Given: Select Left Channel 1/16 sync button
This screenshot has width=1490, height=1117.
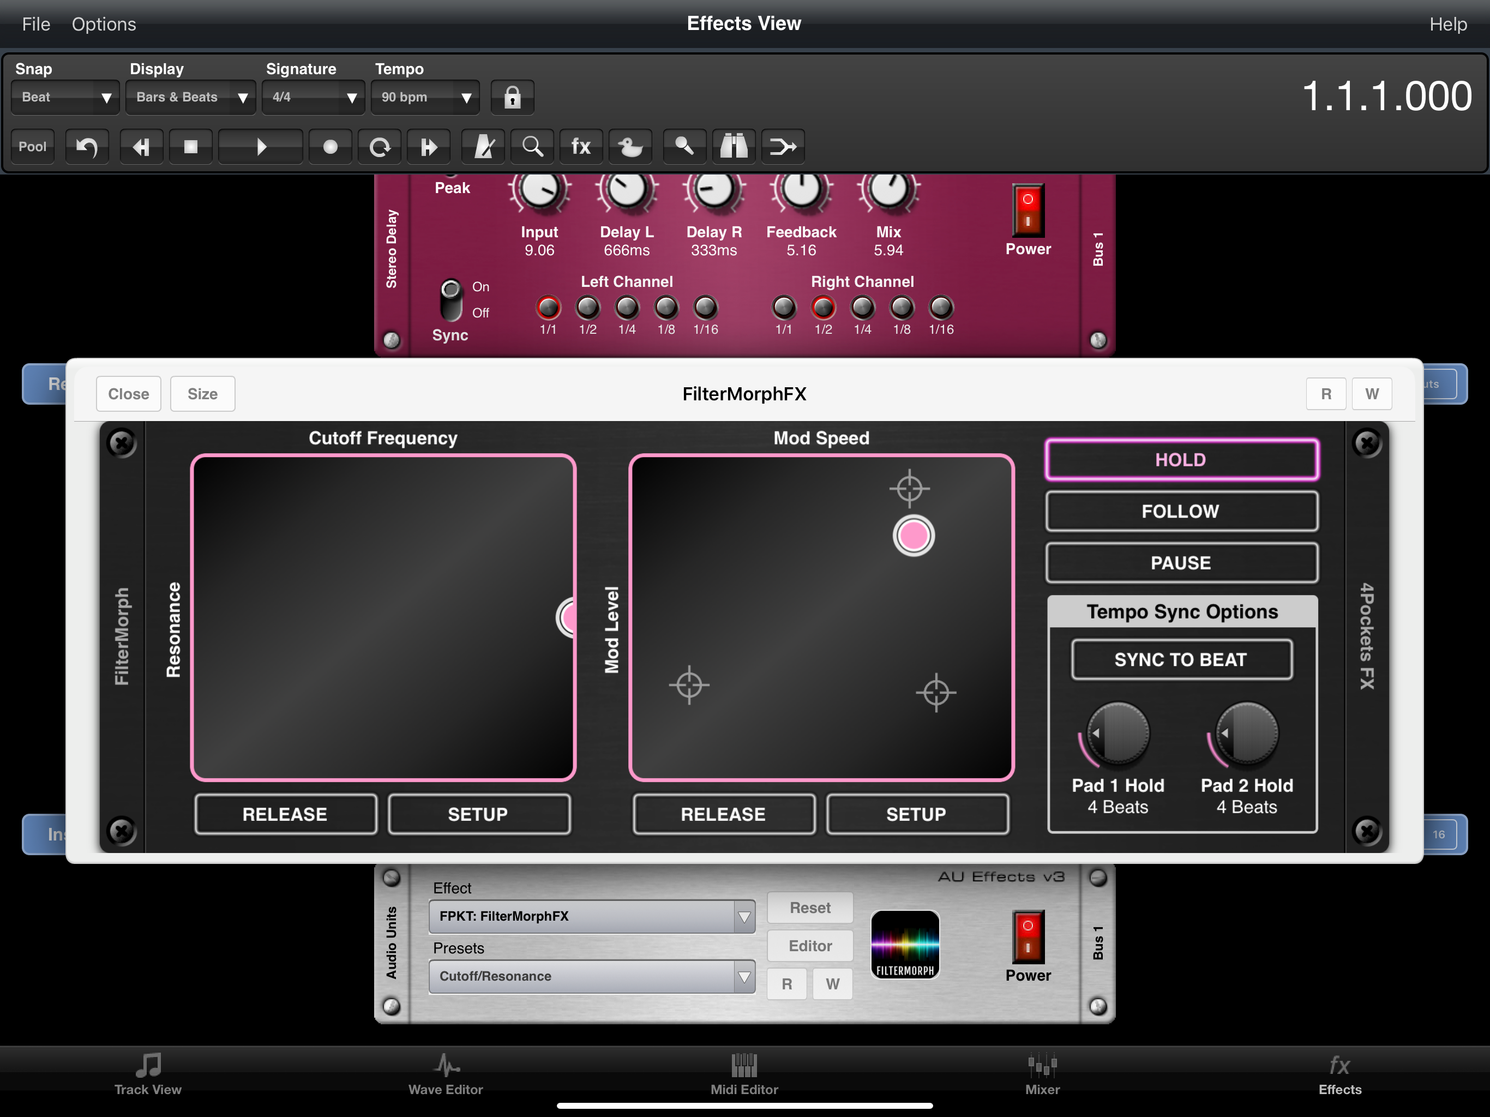Looking at the screenshot, I should tap(705, 307).
